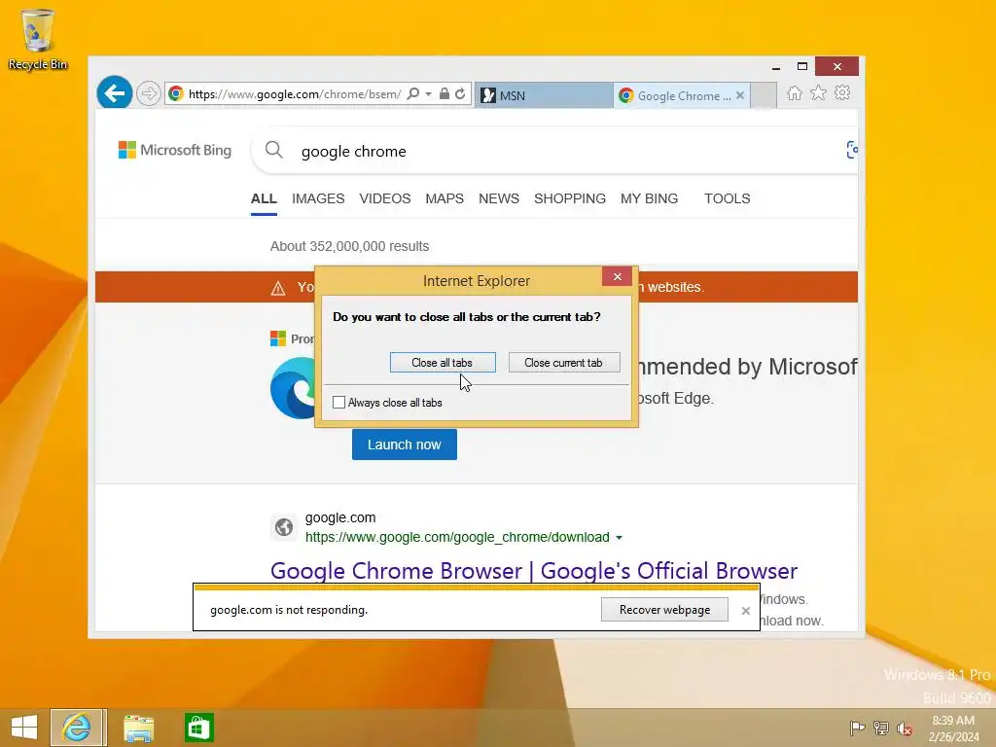996x747 pixels.
Task: Select the ALL results tab
Action: tap(264, 198)
